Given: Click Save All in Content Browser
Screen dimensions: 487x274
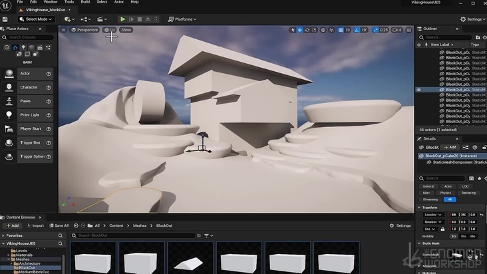Looking at the screenshot, I should 59,225.
